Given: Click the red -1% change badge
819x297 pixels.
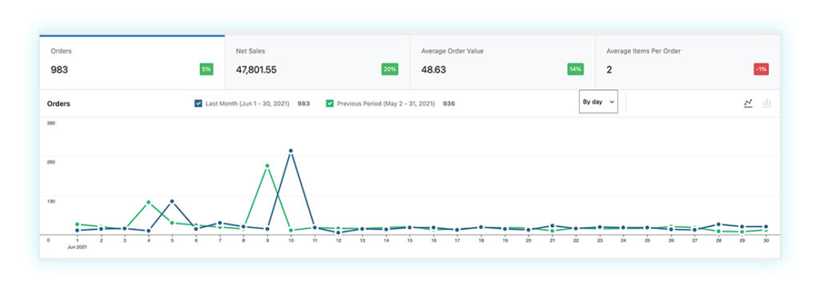Looking at the screenshot, I should 761,69.
